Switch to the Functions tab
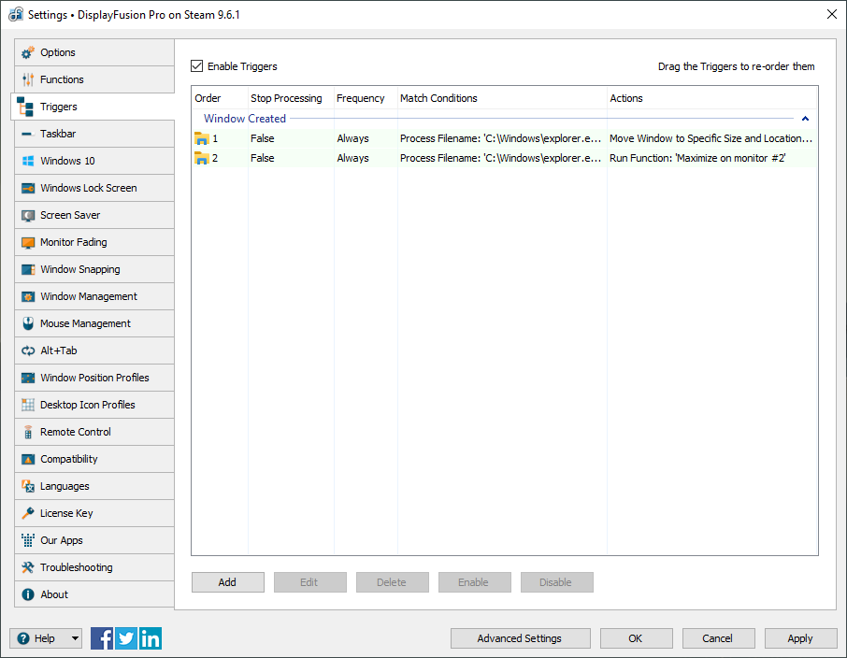The width and height of the screenshot is (847, 658). coord(62,79)
